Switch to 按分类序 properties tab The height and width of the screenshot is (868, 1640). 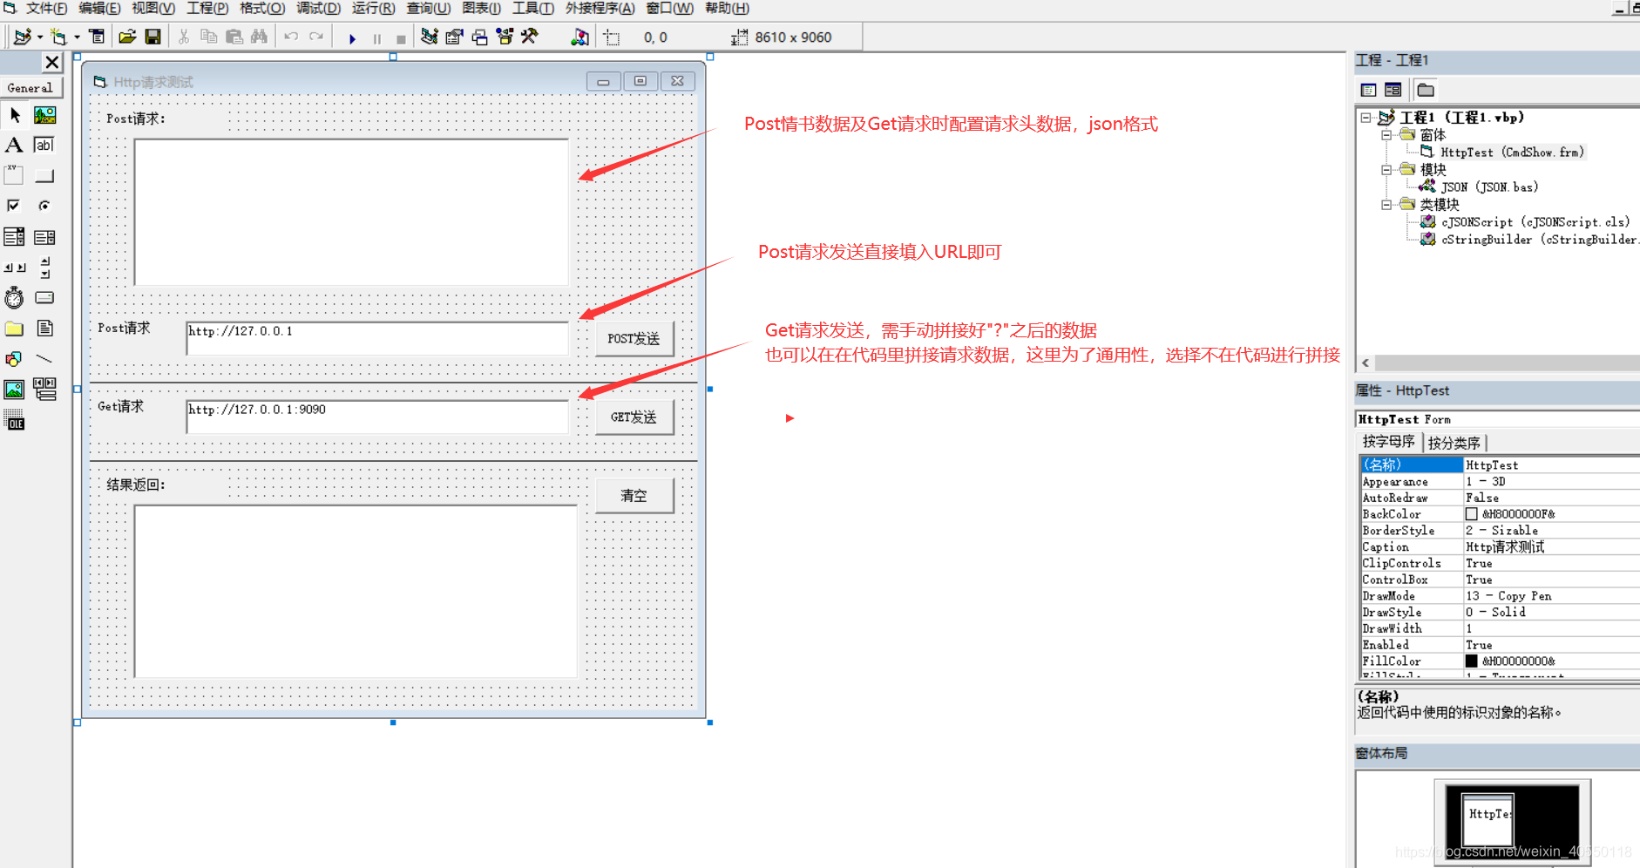1454,443
